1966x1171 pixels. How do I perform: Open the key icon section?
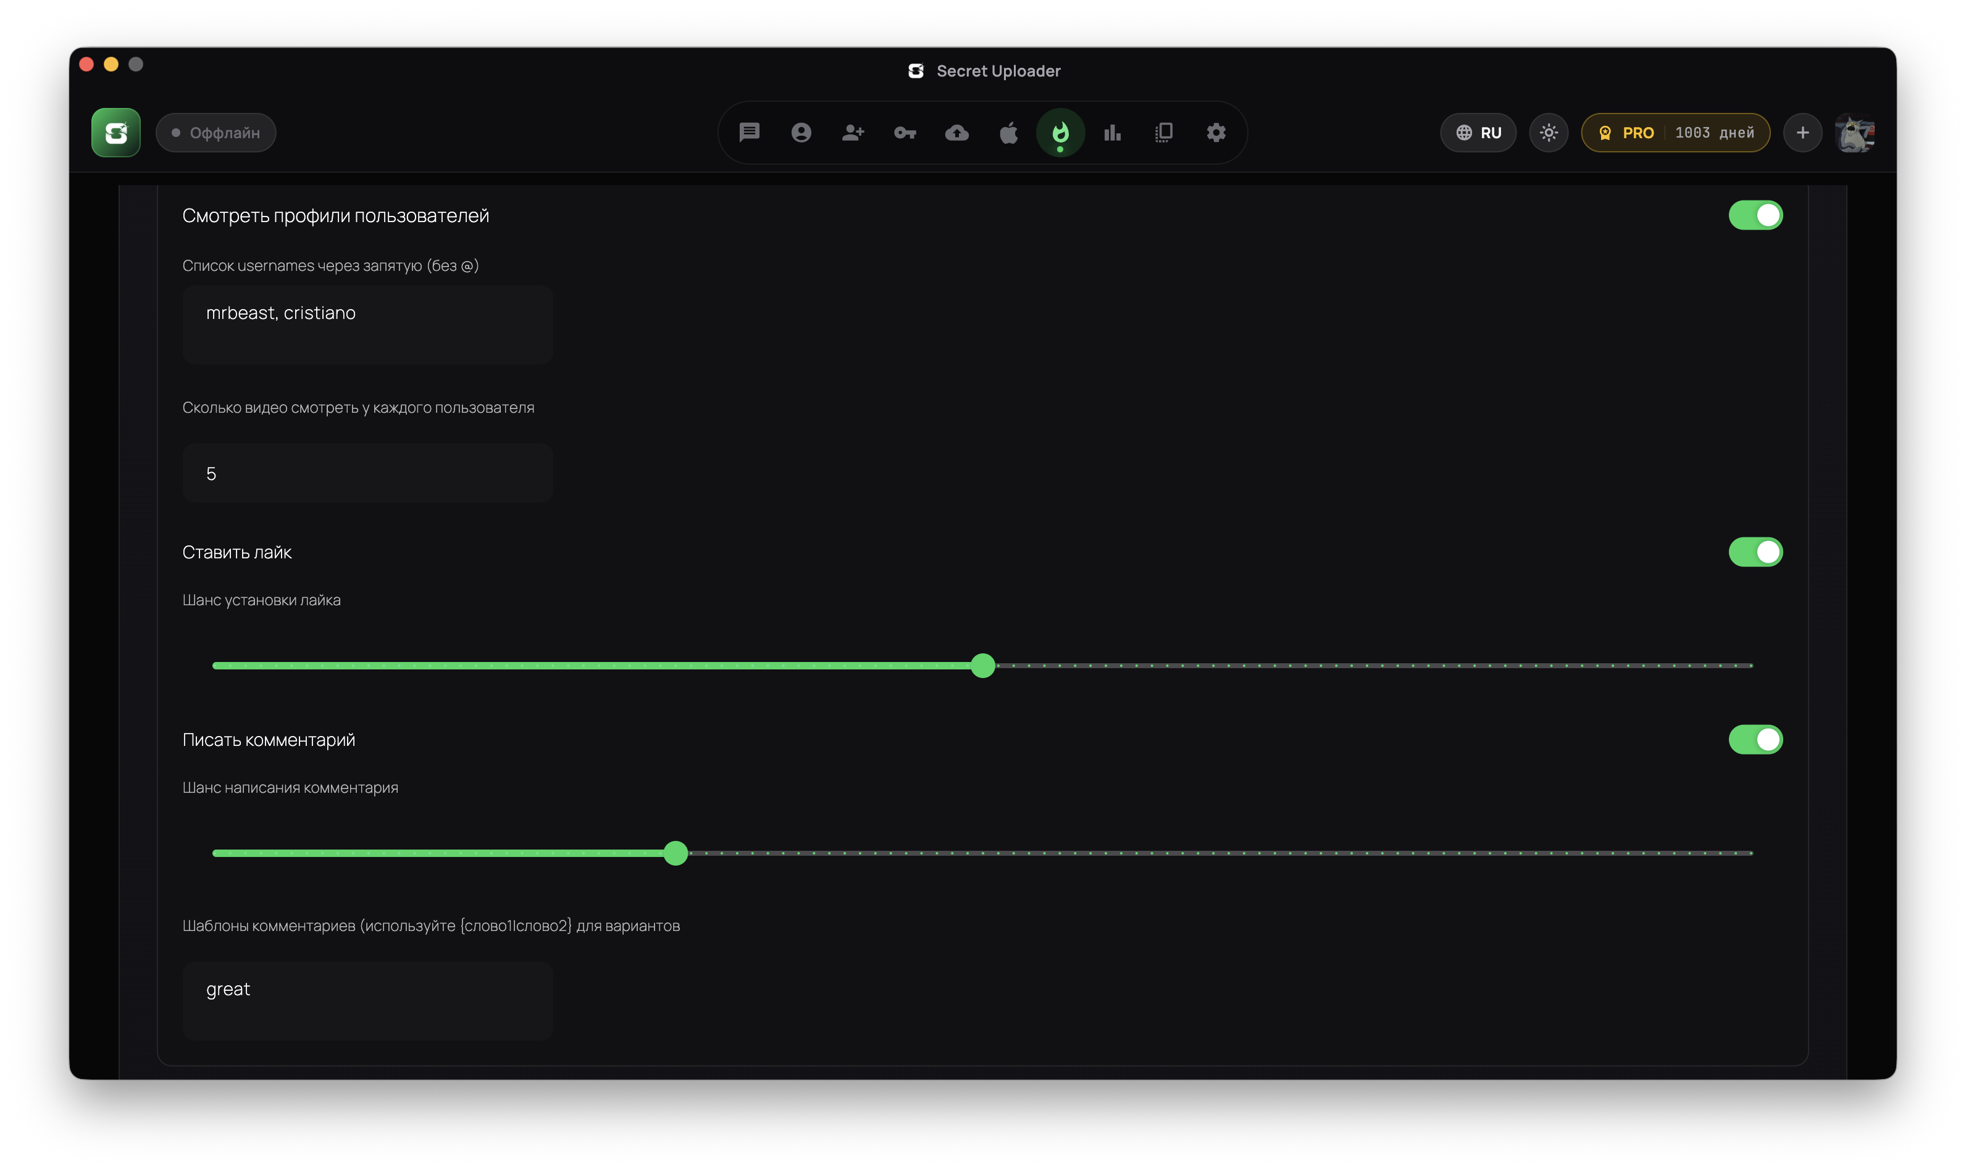coord(905,133)
